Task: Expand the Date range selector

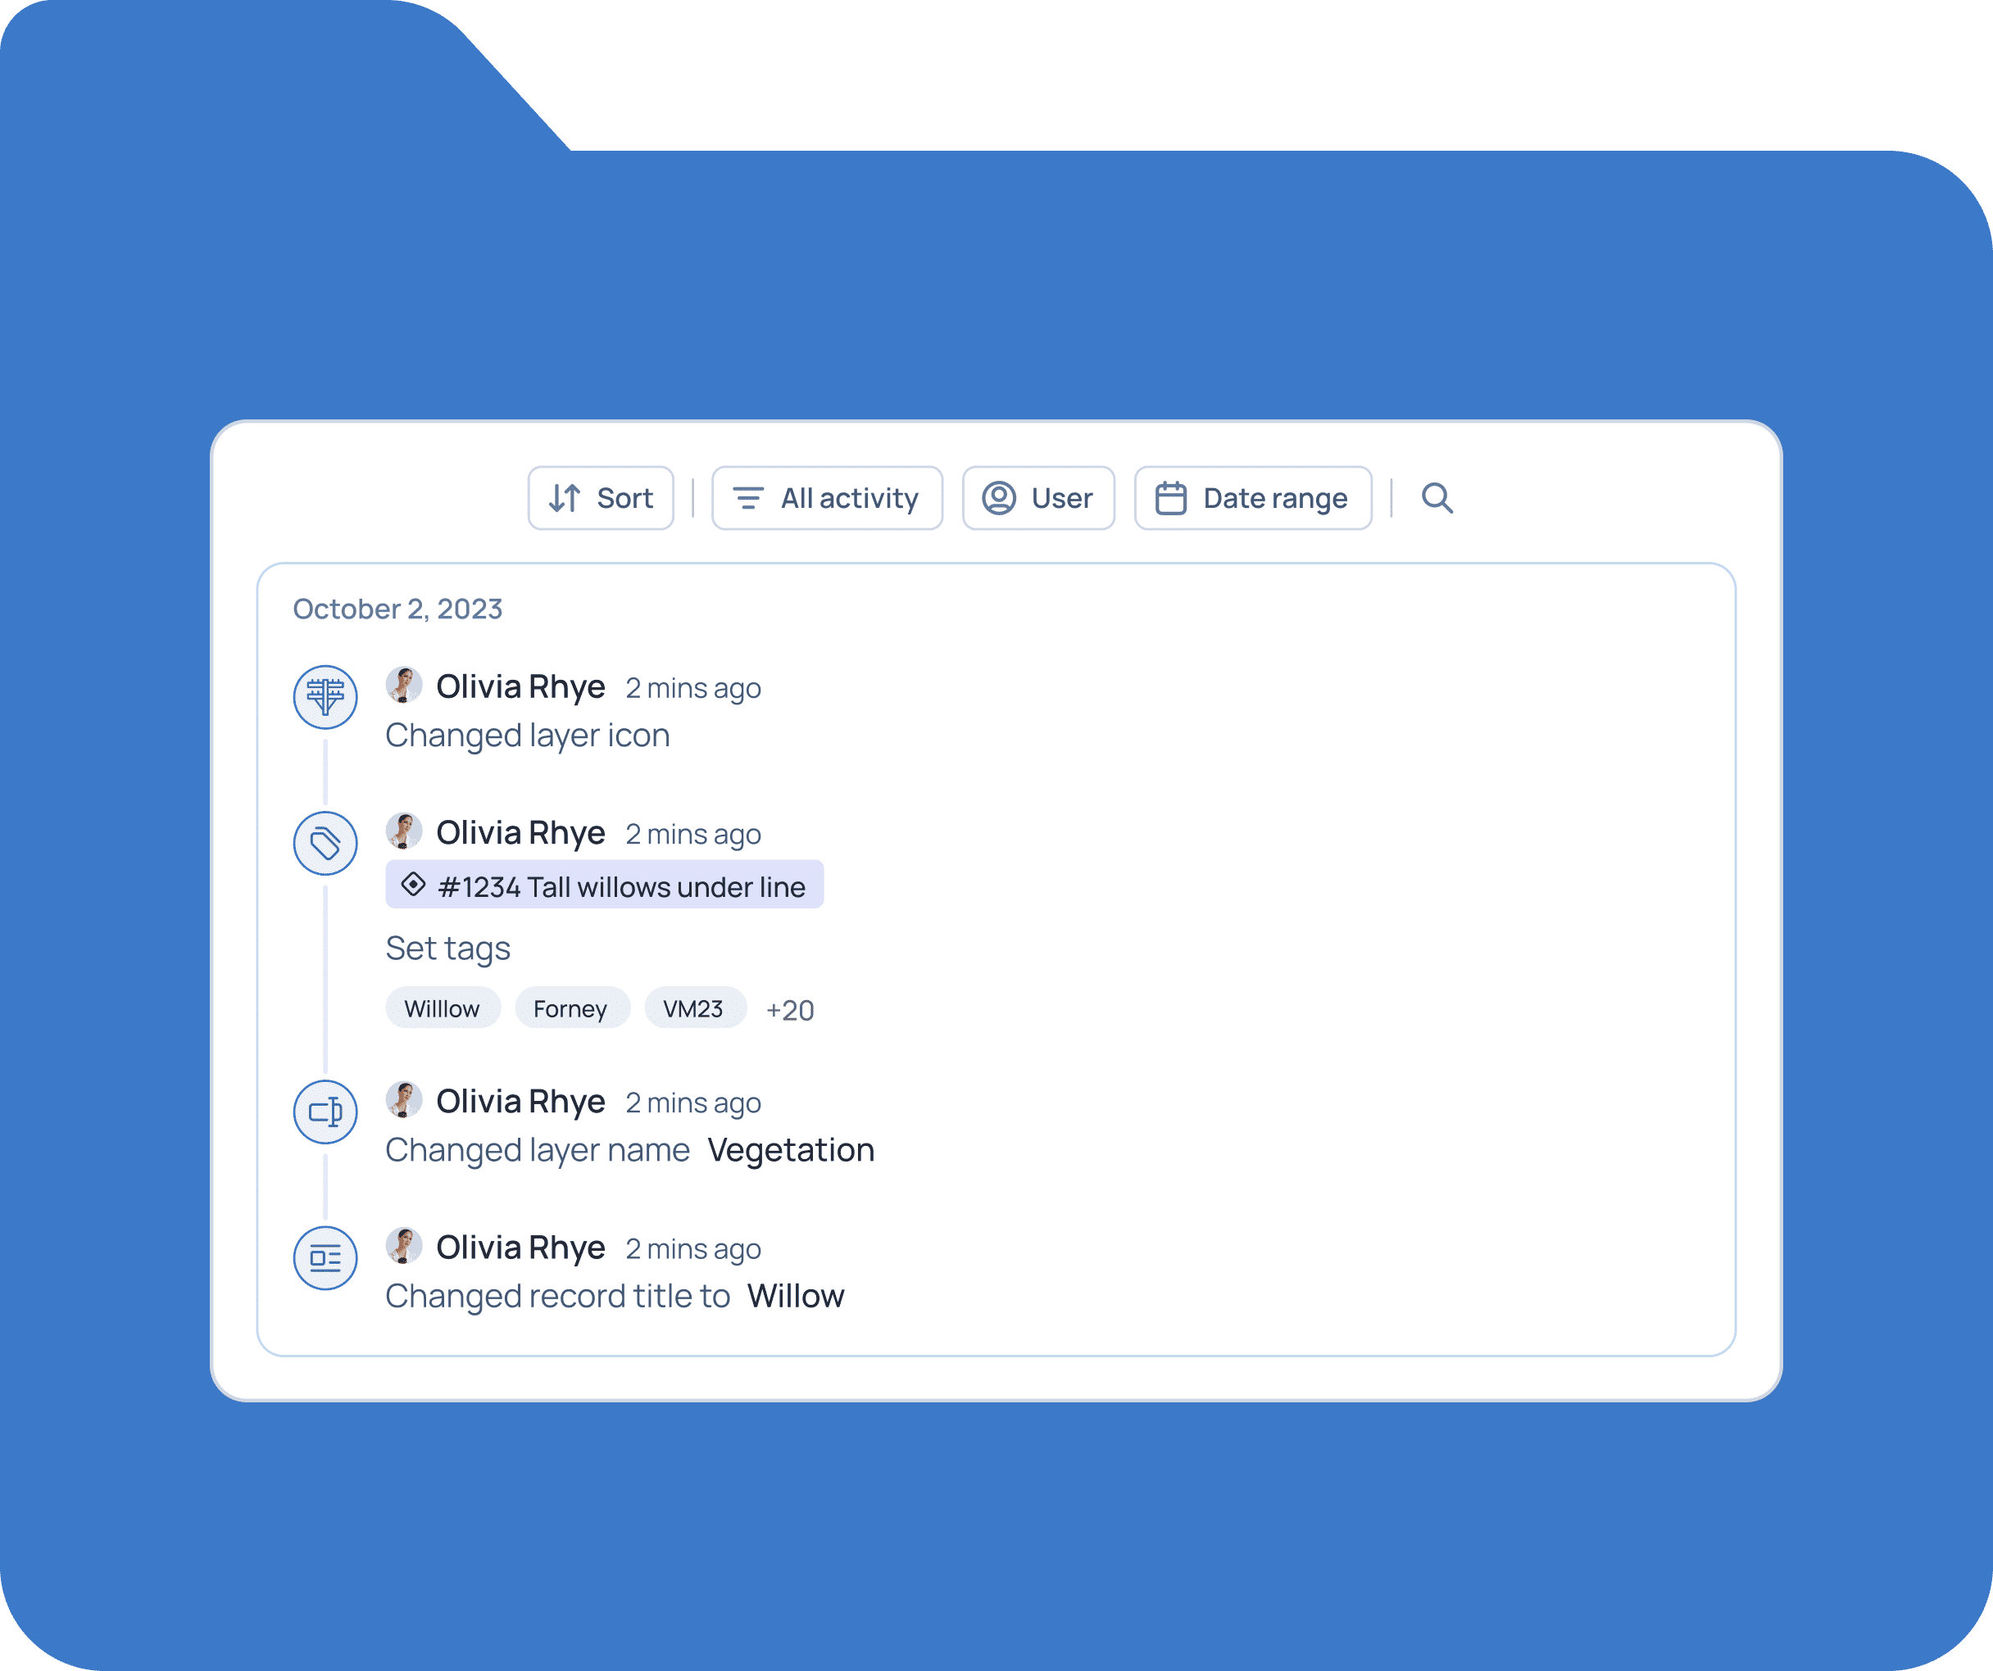Action: coord(1254,497)
